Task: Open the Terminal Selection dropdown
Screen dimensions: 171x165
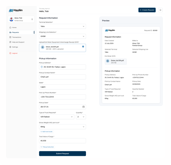Action: pyautogui.click(x=63, y=26)
